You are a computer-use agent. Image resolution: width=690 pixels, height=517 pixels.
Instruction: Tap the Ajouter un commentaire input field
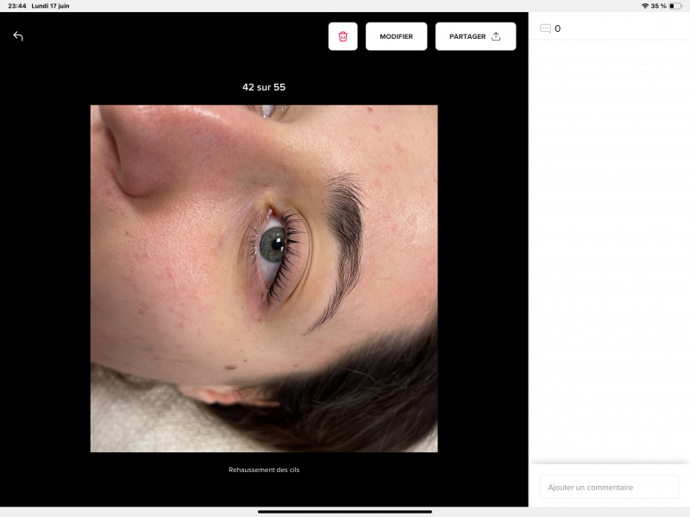click(608, 487)
